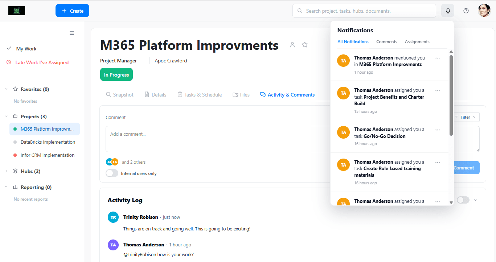Viewport: 496px width, 262px height.
Task: Click the Add a comment text area
Action: (292, 139)
